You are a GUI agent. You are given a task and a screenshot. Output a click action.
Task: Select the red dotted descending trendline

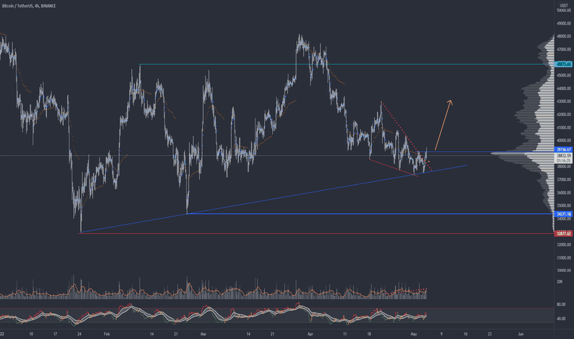[406, 136]
